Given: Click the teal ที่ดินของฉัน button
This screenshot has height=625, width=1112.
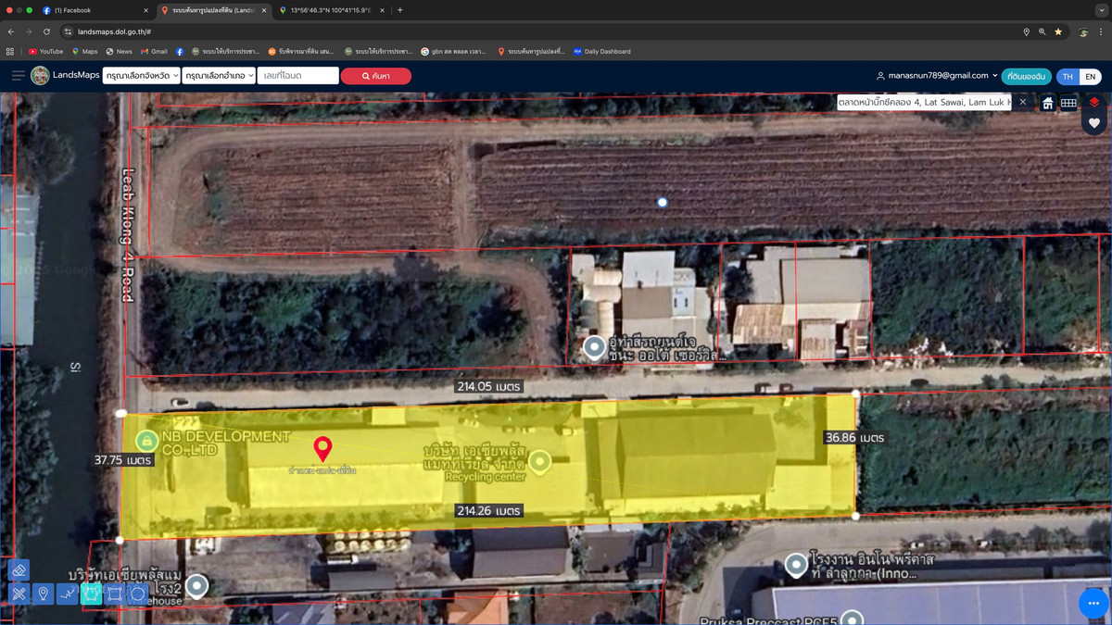Looking at the screenshot, I should [1026, 76].
